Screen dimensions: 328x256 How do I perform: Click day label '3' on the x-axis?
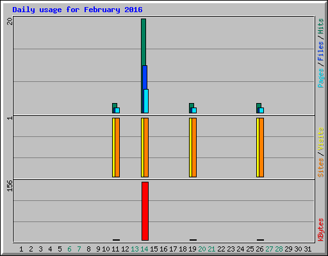tap(40, 249)
